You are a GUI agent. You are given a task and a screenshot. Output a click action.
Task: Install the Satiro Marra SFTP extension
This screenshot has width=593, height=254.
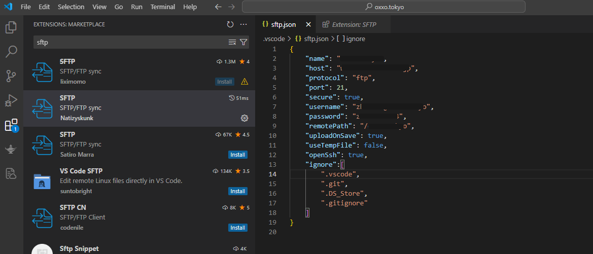click(238, 155)
